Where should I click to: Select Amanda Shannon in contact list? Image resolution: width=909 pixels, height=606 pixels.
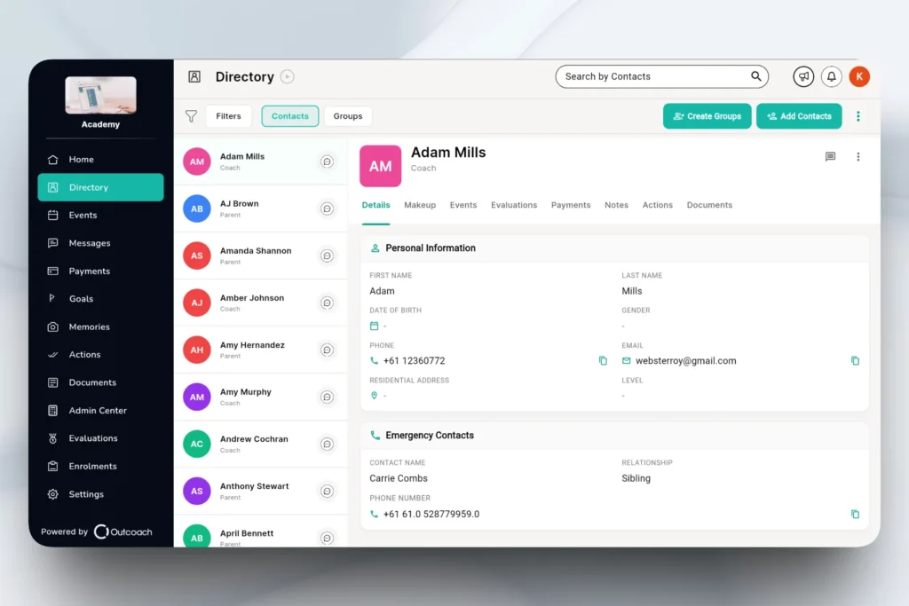coord(261,256)
